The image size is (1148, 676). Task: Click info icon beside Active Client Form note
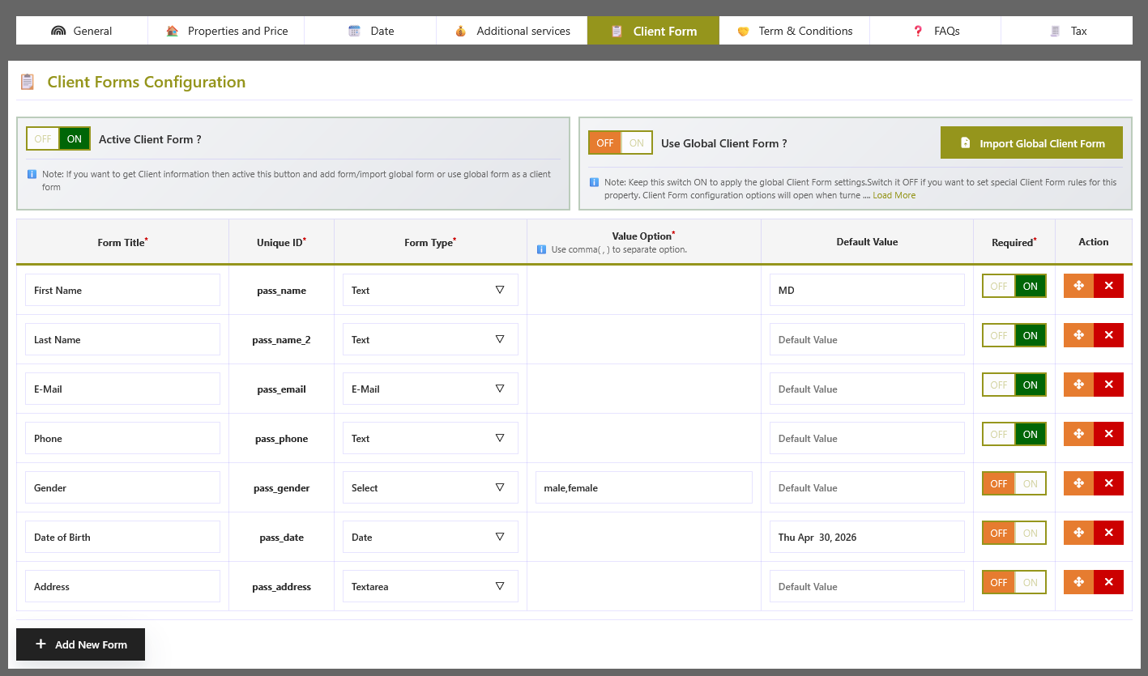[x=32, y=174]
